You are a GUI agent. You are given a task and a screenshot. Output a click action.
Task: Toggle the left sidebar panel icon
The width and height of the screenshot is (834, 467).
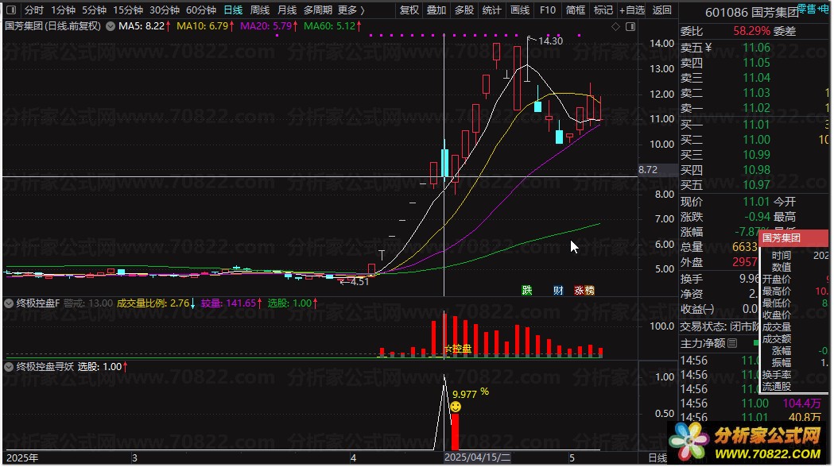coord(10,10)
